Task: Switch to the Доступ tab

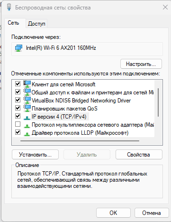Action: coord(36,24)
